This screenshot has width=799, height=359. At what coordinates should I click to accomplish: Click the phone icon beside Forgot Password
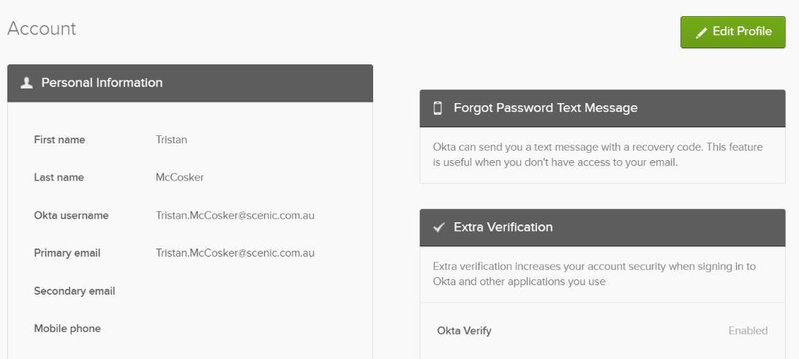click(x=438, y=108)
